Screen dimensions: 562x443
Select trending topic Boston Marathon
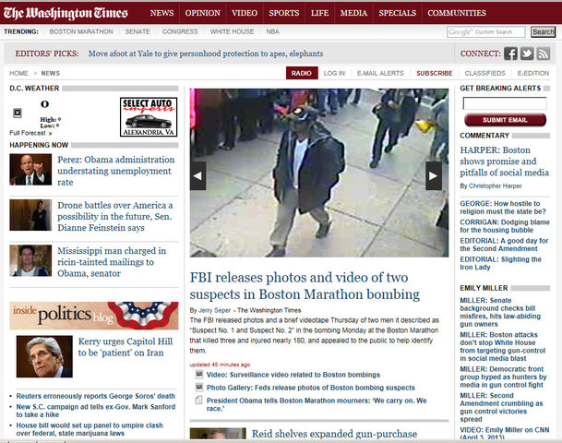(81, 32)
